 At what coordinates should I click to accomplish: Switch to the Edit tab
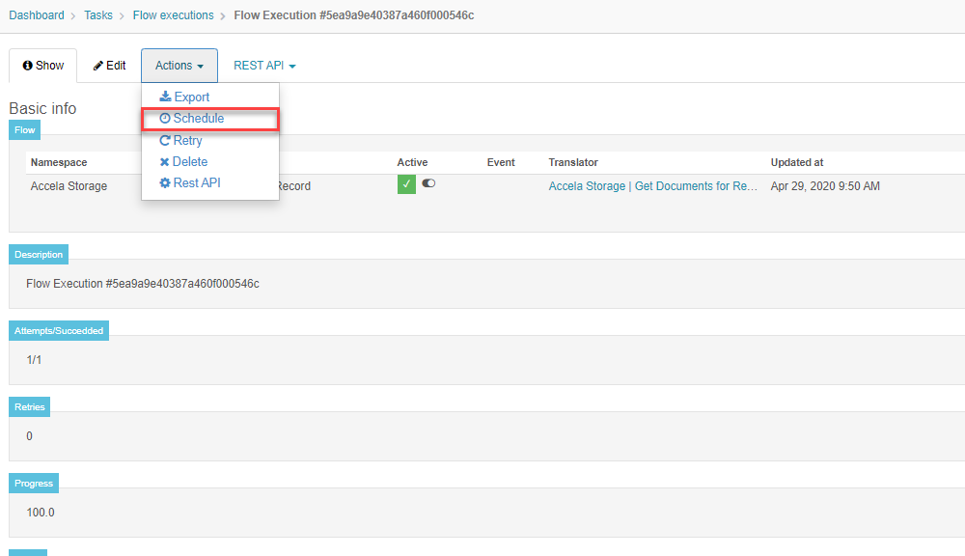point(109,66)
